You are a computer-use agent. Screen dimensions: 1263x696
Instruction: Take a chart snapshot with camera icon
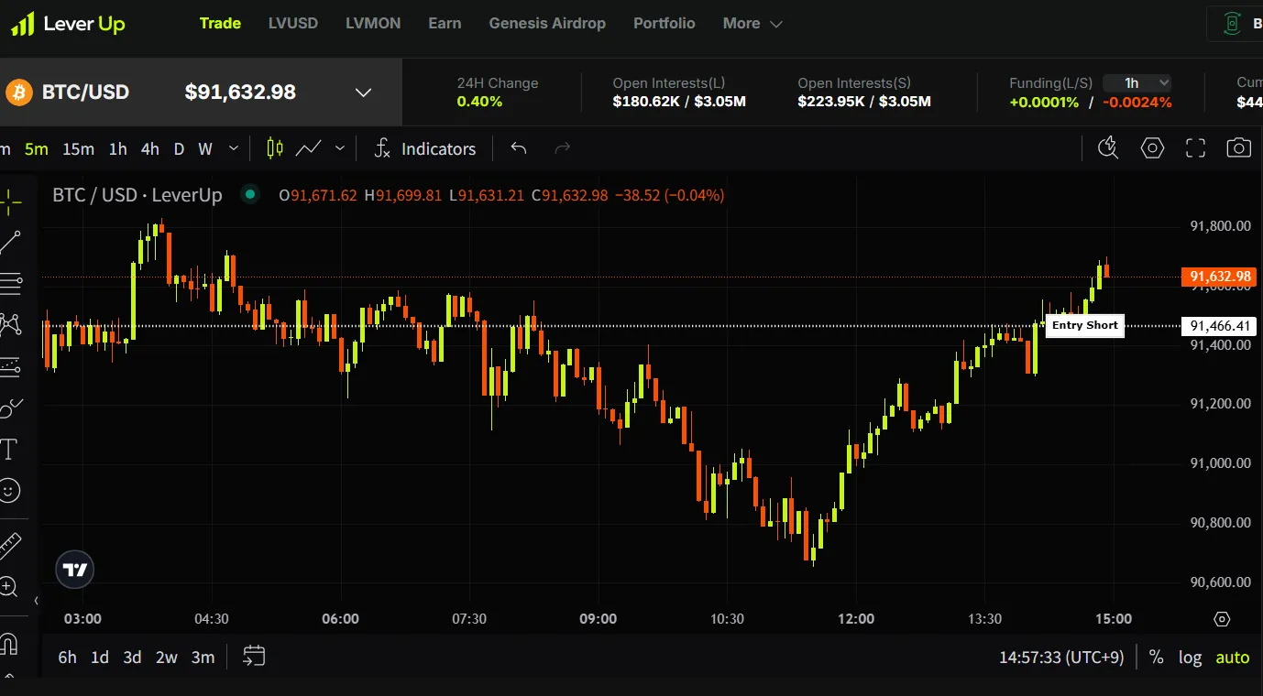(1238, 148)
